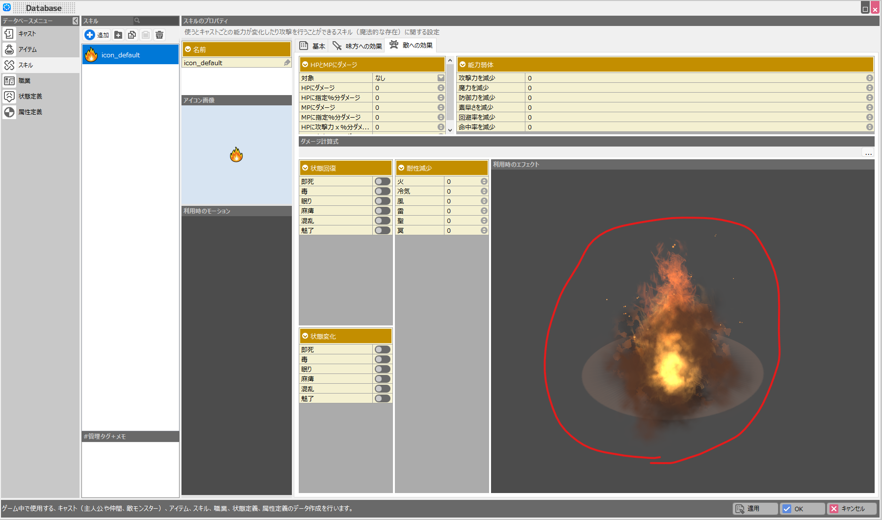Image resolution: width=882 pixels, height=520 pixels.
Task: Collapse the 耐性減少 section header
Action: (401, 168)
